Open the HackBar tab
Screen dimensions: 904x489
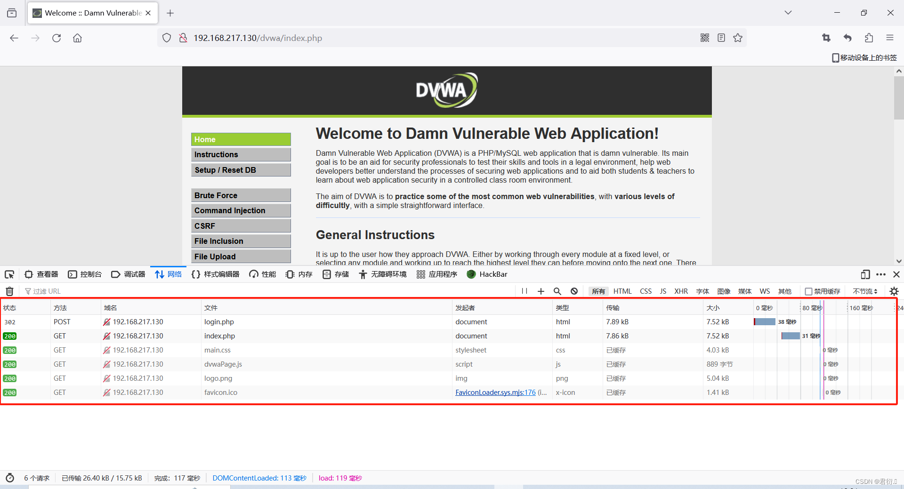coord(487,274)
